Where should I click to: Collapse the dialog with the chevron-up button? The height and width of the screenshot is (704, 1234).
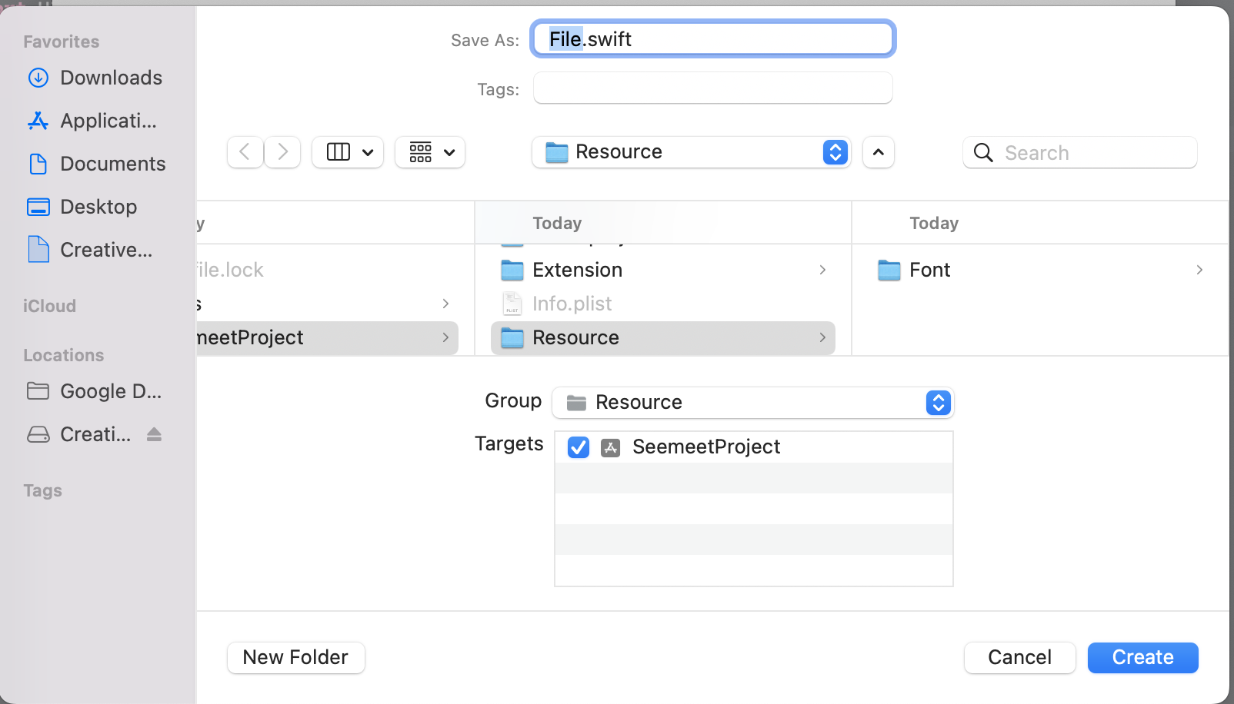878,152
